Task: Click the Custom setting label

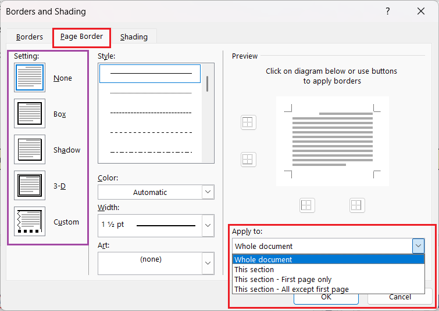Action: click(x=66, y=222)
